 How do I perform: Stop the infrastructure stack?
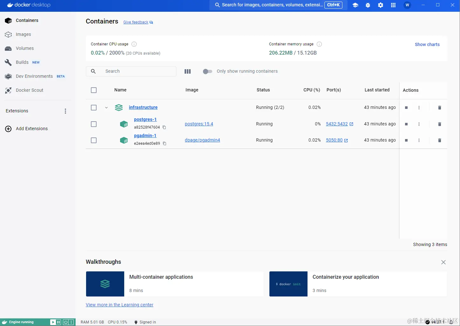406,108
